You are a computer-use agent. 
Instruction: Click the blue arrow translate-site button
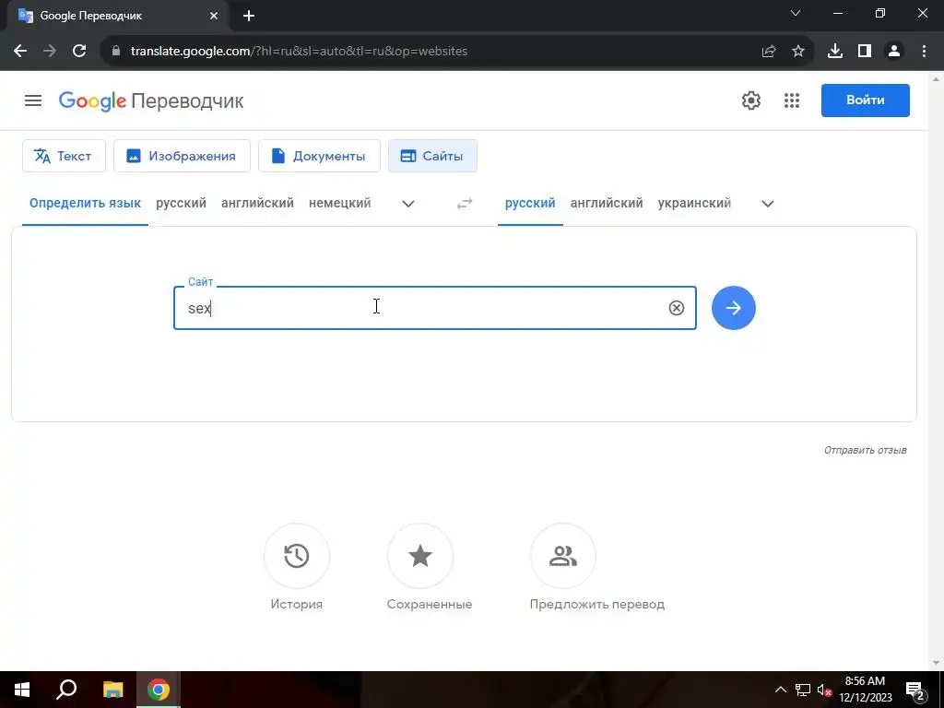(x=733, y=308)
